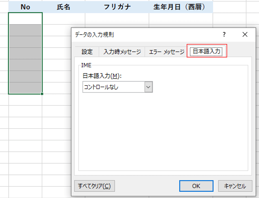Switch to the 設定 tab
The height and width of the screenshot is (198, 259).
[x=87, y=52]
